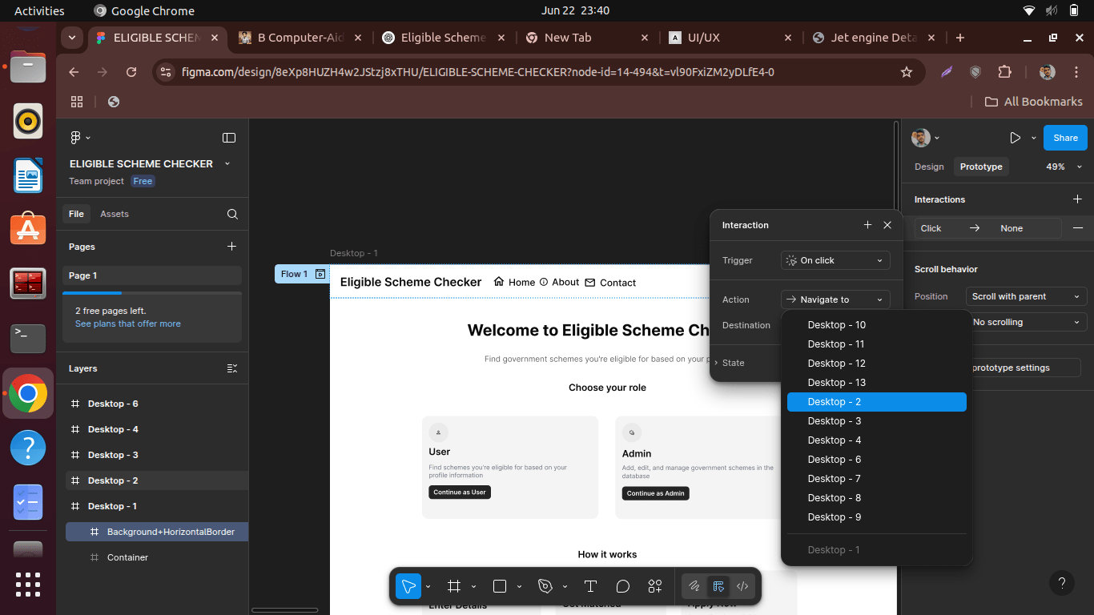Image resolution: width=1094 pixels, height=615 pixels.
Task: Open 'See plans that offer more' link
Action: tap(128, 324)
